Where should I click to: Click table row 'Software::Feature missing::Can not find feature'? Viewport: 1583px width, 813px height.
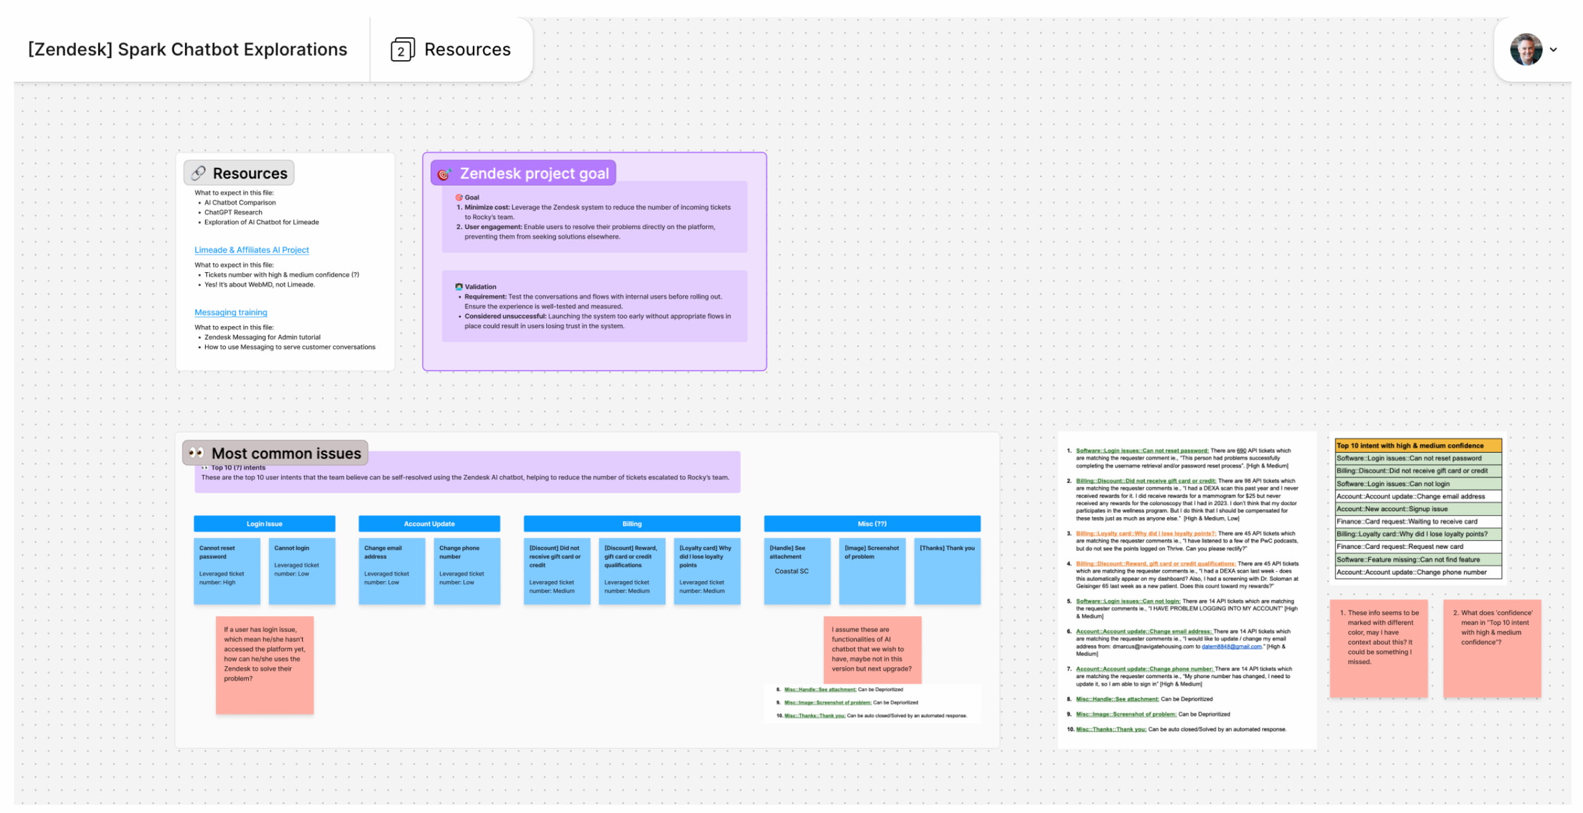point(1418,560)
